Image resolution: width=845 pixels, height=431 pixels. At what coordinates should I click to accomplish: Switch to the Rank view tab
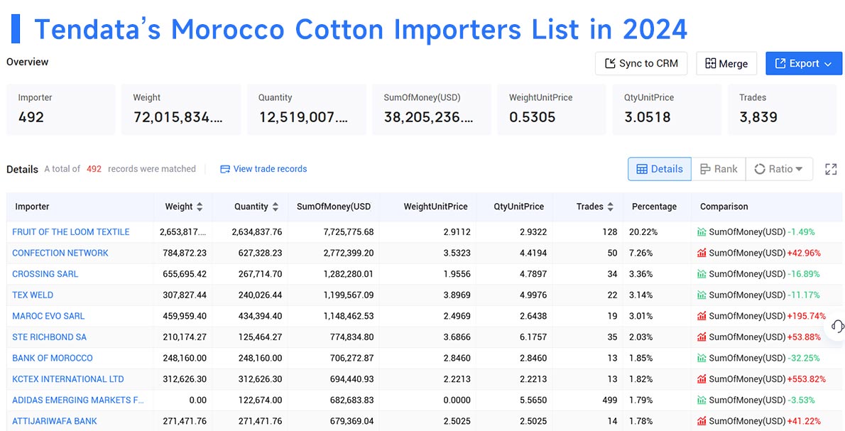click(x=719, y=168)
